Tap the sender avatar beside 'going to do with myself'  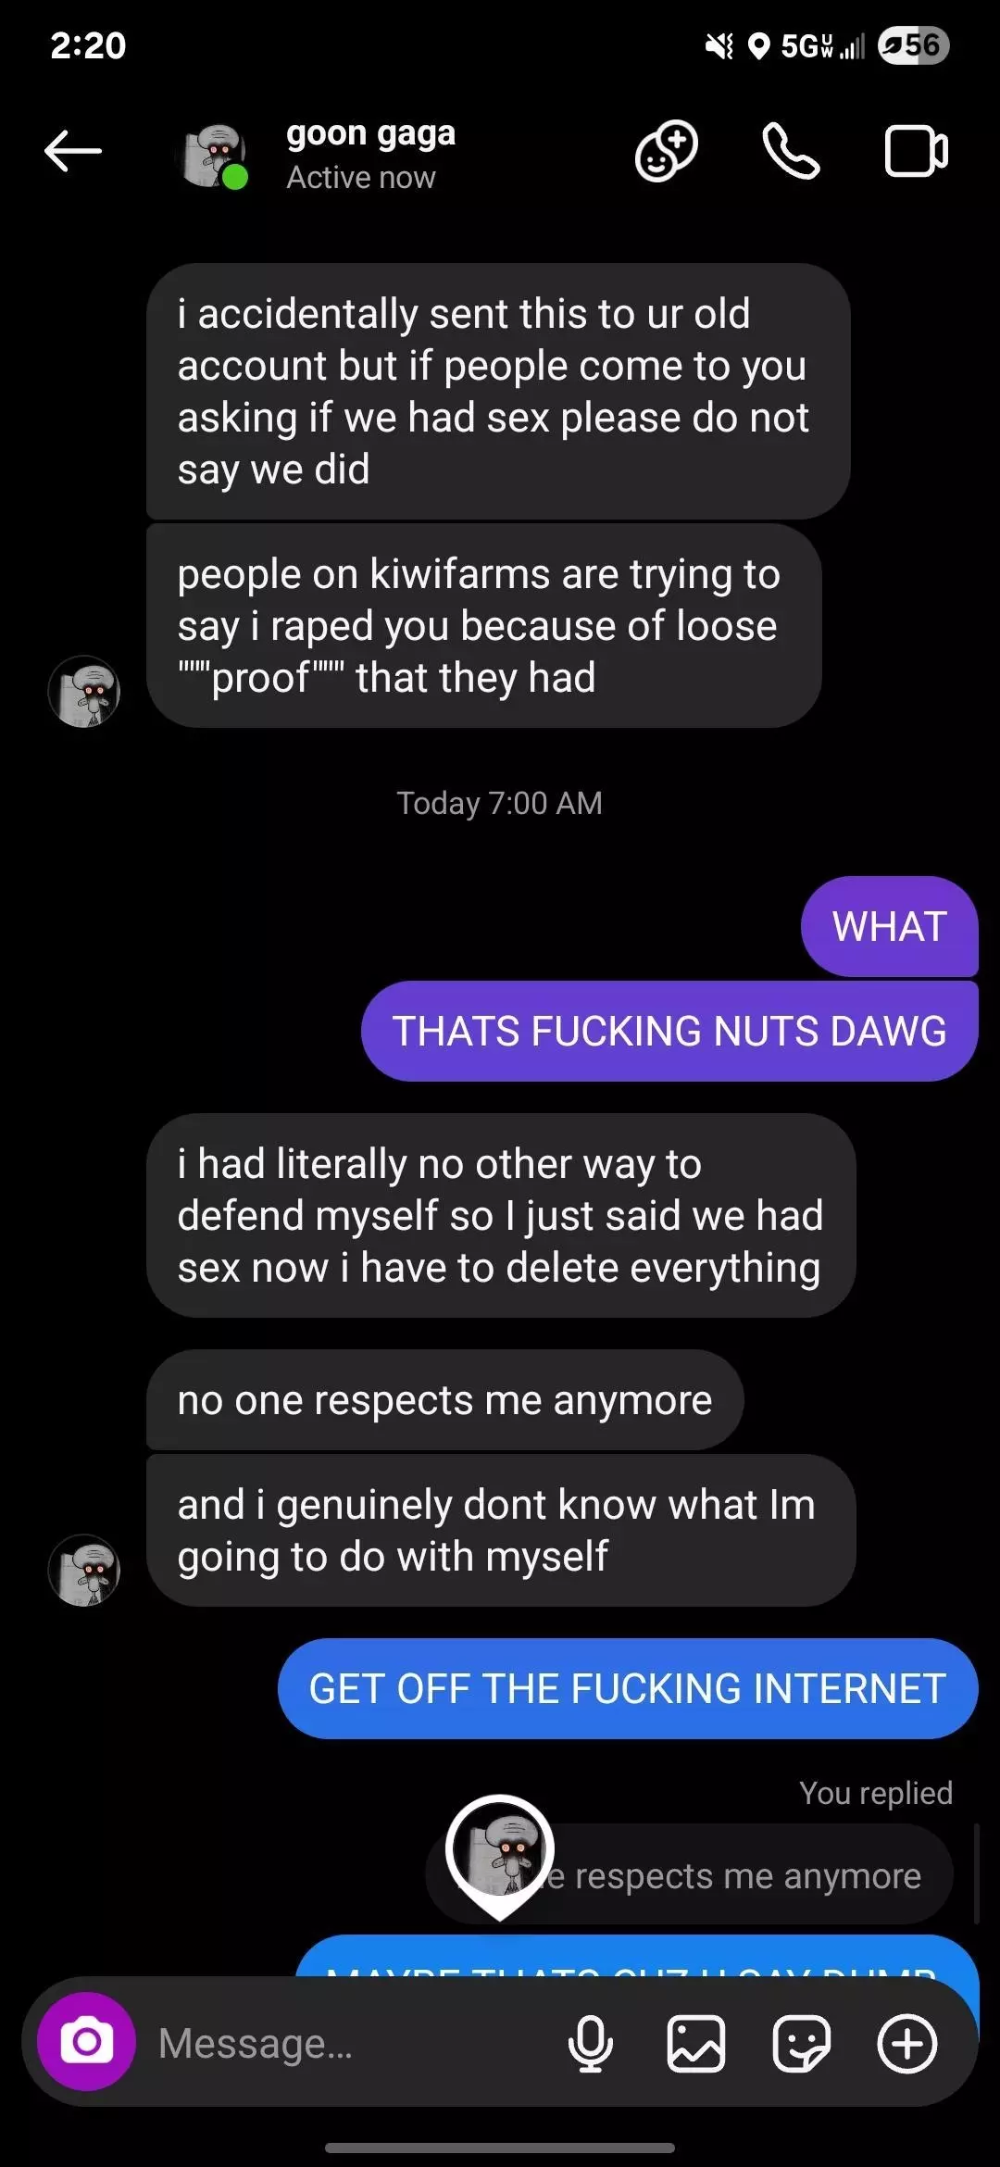click(84, 1570)
